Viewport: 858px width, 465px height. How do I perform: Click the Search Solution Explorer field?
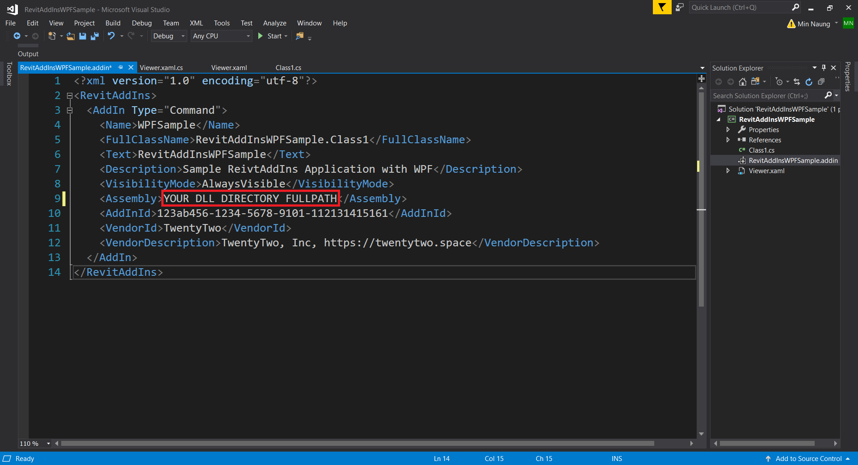tap(766, 96)
